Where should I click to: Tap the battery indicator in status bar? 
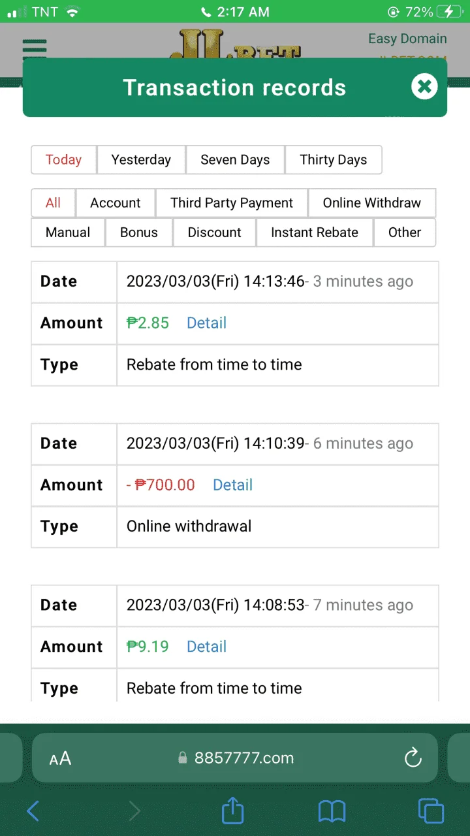[450, 12]
